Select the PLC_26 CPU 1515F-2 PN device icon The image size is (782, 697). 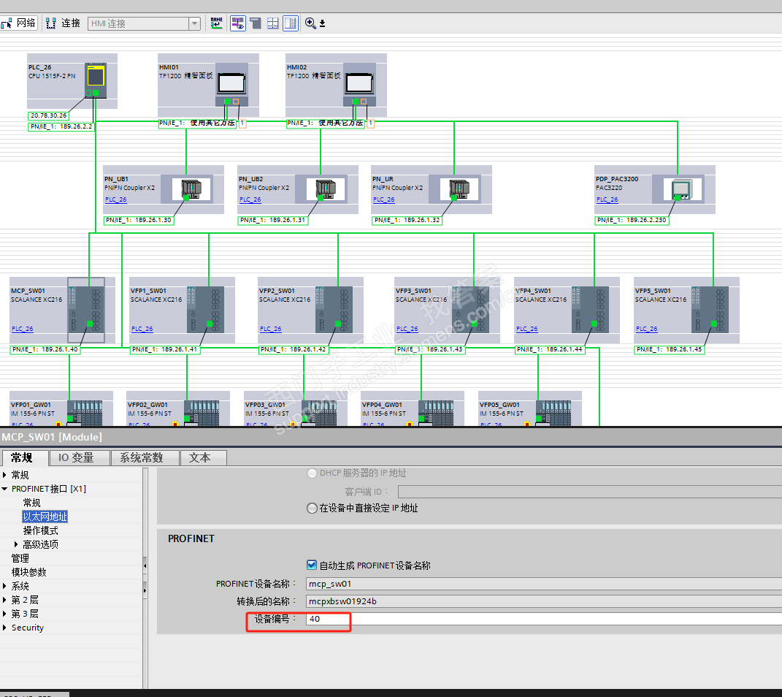(95, 80)
